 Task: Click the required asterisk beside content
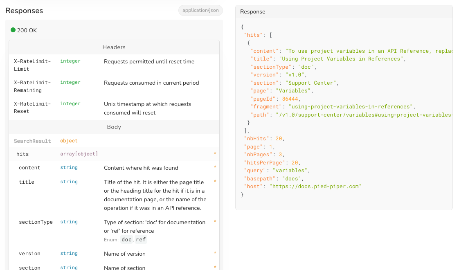coord(215,168)
